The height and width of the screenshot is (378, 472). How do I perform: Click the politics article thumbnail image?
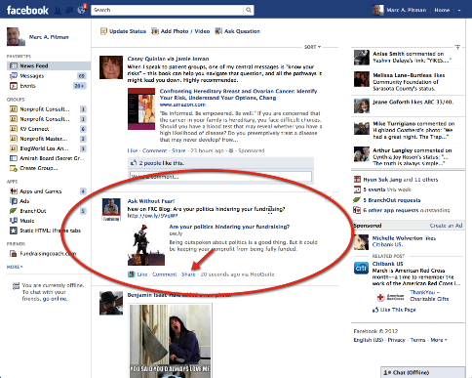point(146,245)
